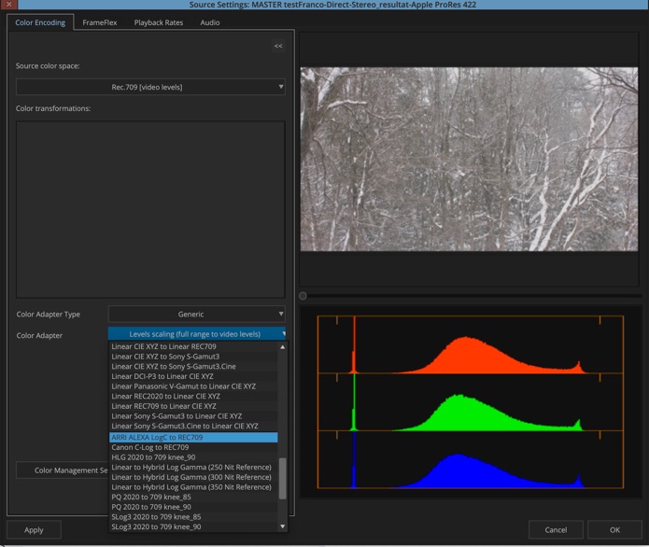Click the Cancel button
Image resolution: width=649 pixels, height=547 pixels.
pyautogui.click(x=556, y=529)
